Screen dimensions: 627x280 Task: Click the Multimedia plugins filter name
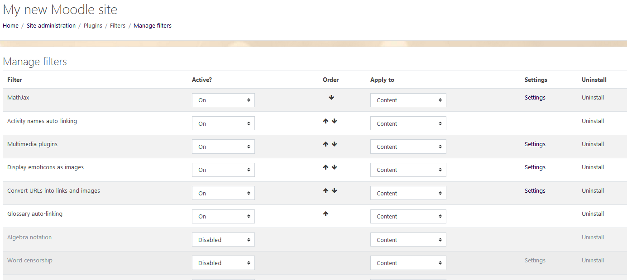pyautogui.click(x=32, y=144)
